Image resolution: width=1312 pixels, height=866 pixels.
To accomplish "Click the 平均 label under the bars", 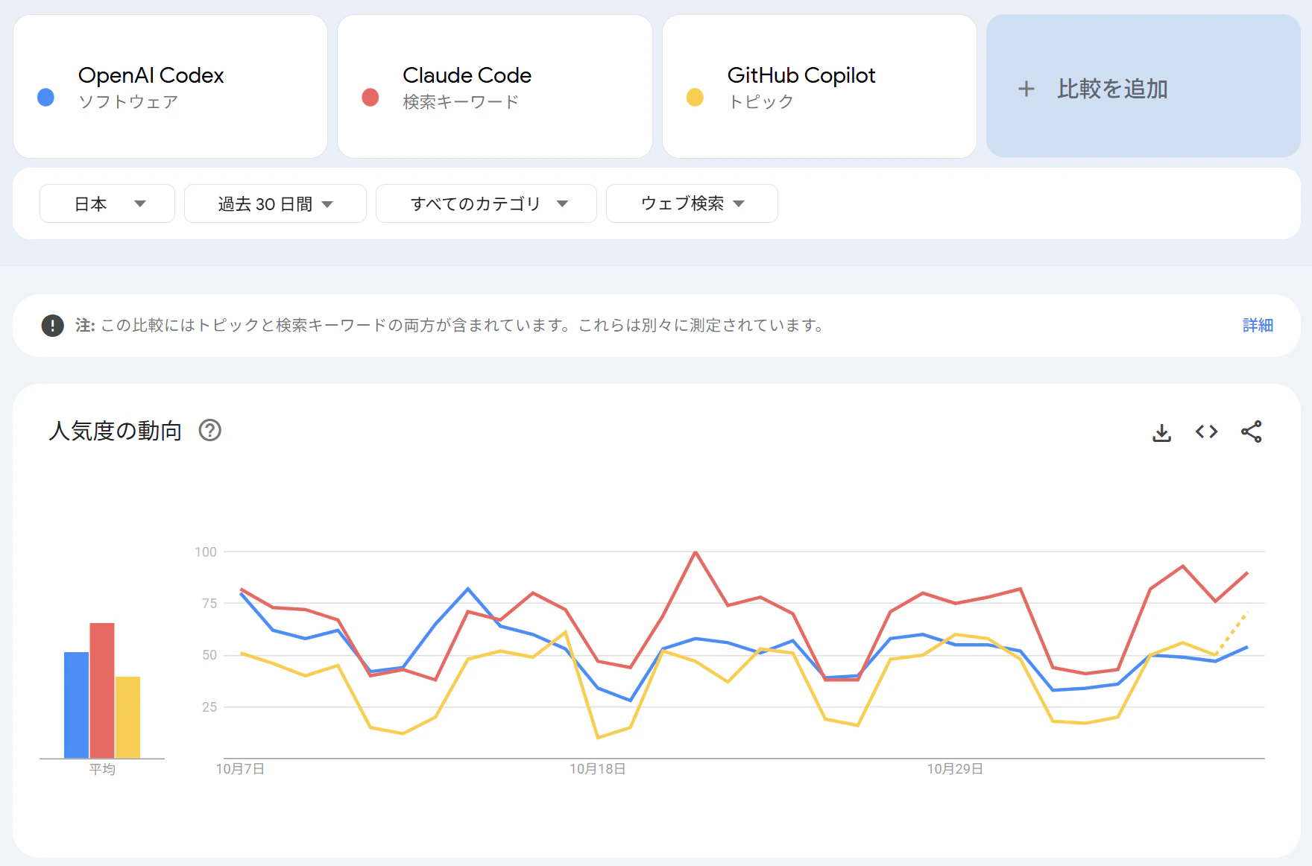I will tap(102, 769).
